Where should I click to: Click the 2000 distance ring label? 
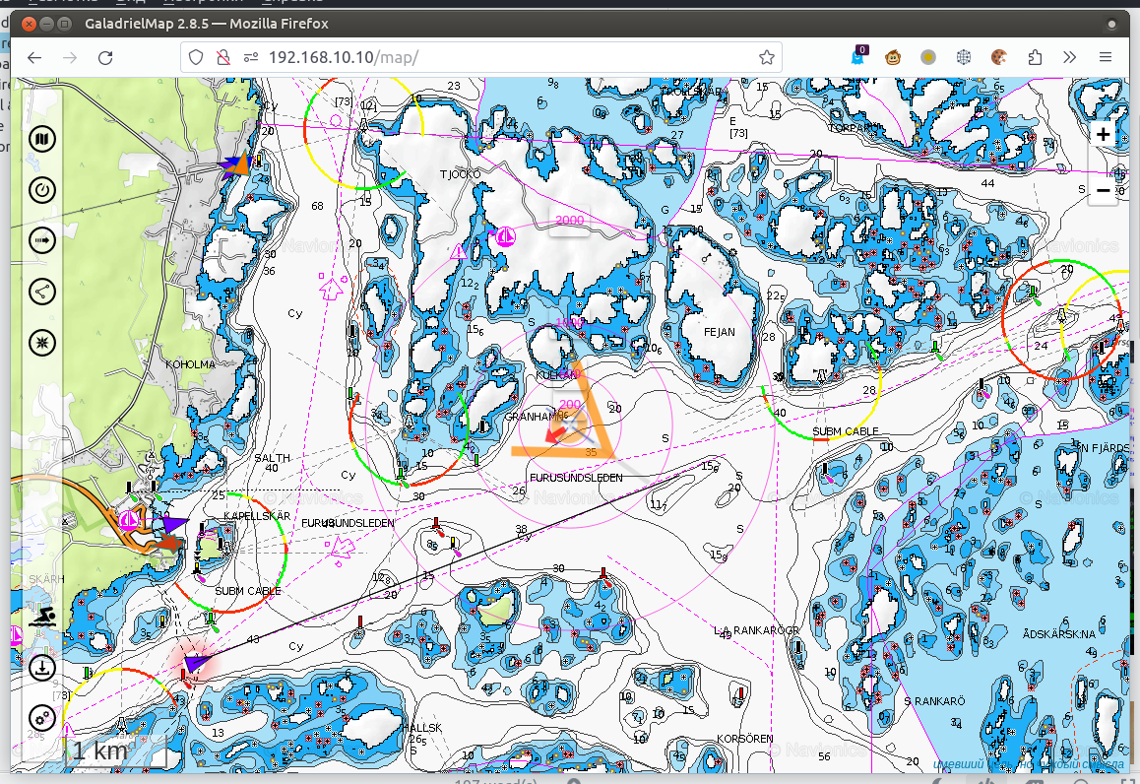569,221
